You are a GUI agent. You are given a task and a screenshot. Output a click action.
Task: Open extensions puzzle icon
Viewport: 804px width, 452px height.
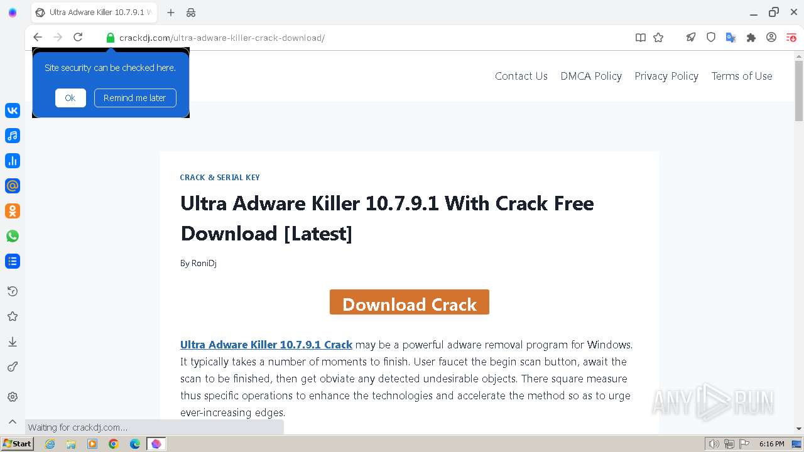[751, 38]
